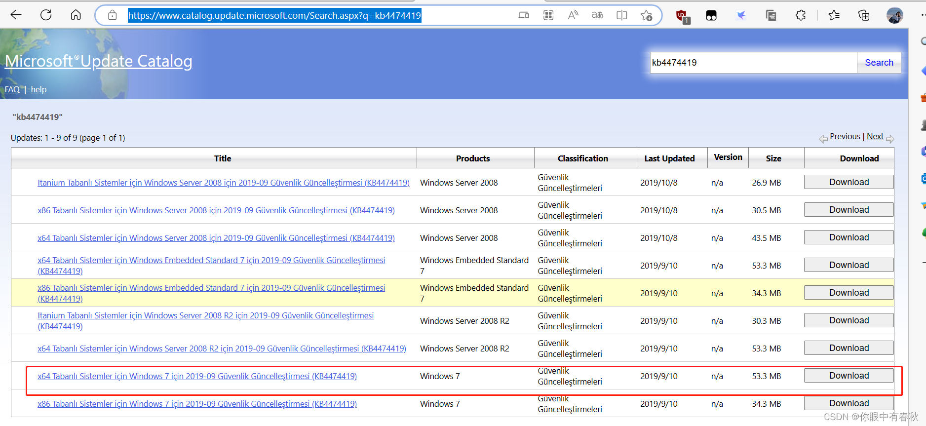This screenshot has width=926, height=426.
Task: Open x64 Windows 7 update link
Action: pos(197,376)
